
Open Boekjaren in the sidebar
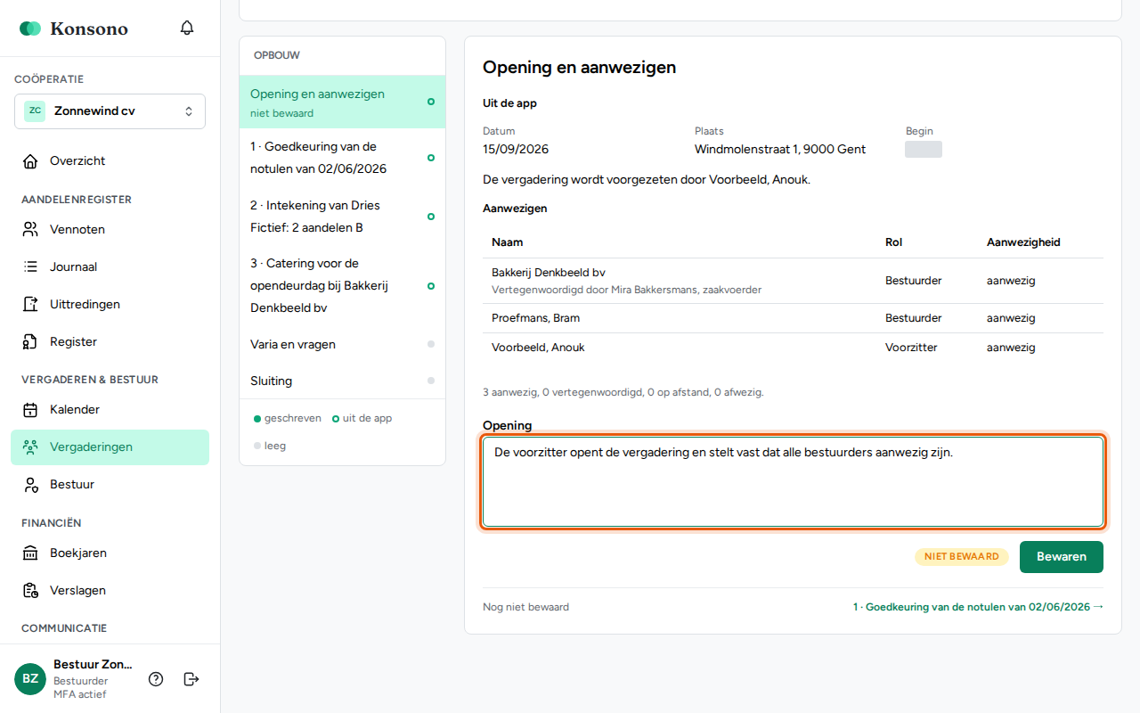pos(110,553)
